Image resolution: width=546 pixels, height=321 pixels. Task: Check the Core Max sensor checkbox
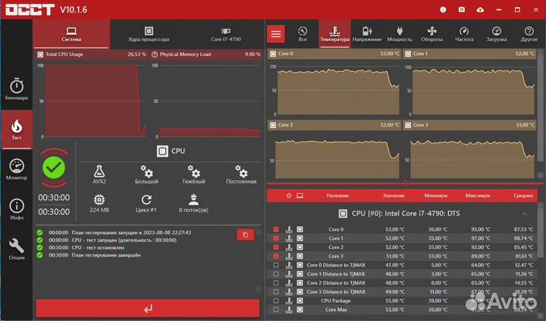click(x=276, y=310)
